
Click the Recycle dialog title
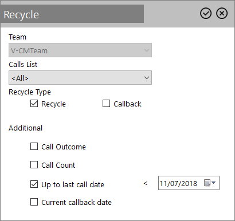[x=21, y=15]
